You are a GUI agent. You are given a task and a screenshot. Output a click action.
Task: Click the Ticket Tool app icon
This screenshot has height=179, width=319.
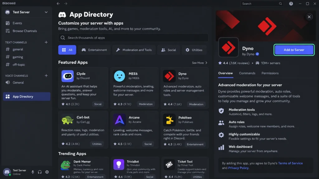pos(169,165)
